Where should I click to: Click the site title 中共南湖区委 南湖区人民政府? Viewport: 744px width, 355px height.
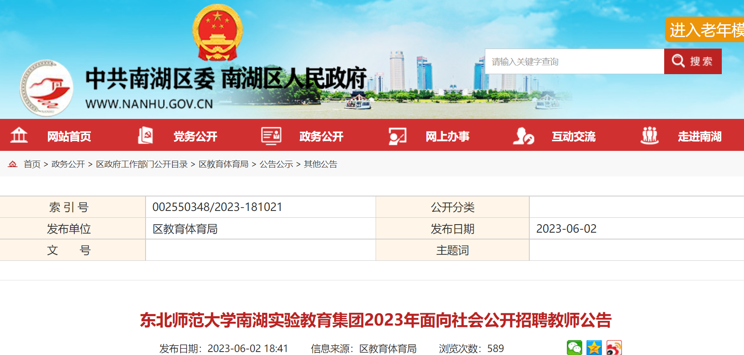point(226,78)
